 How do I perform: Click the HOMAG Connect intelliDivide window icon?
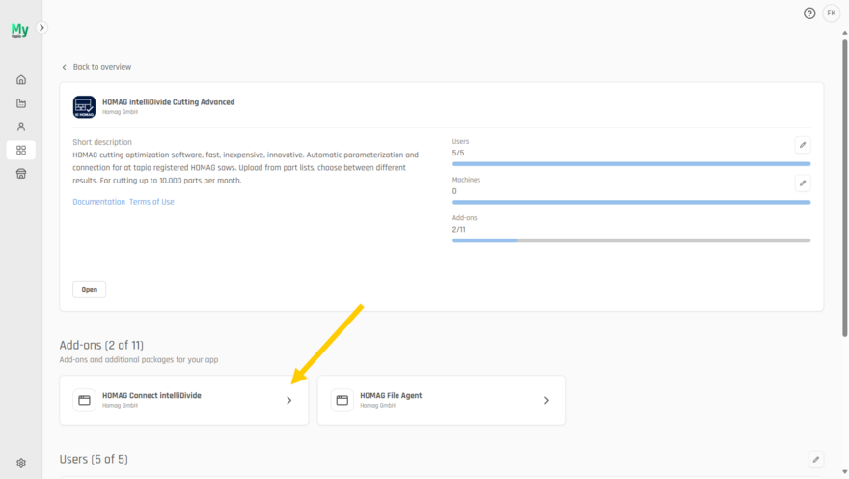pos(85,400)
